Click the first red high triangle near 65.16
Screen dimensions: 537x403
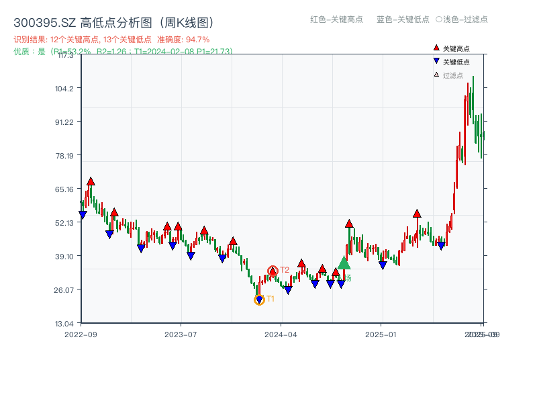coord(91,181)
